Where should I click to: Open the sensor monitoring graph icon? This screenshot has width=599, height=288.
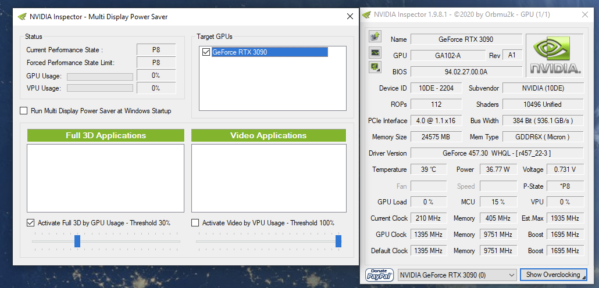pos(375,52)
